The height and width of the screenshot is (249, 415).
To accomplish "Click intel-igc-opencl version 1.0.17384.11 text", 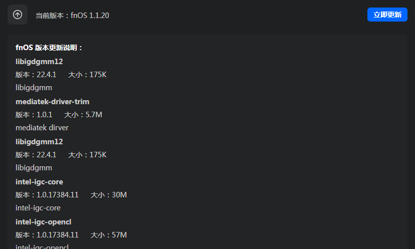I will click(47, 235).
